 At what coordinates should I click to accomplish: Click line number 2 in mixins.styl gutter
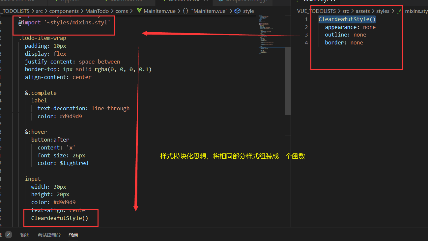[306, 27]
